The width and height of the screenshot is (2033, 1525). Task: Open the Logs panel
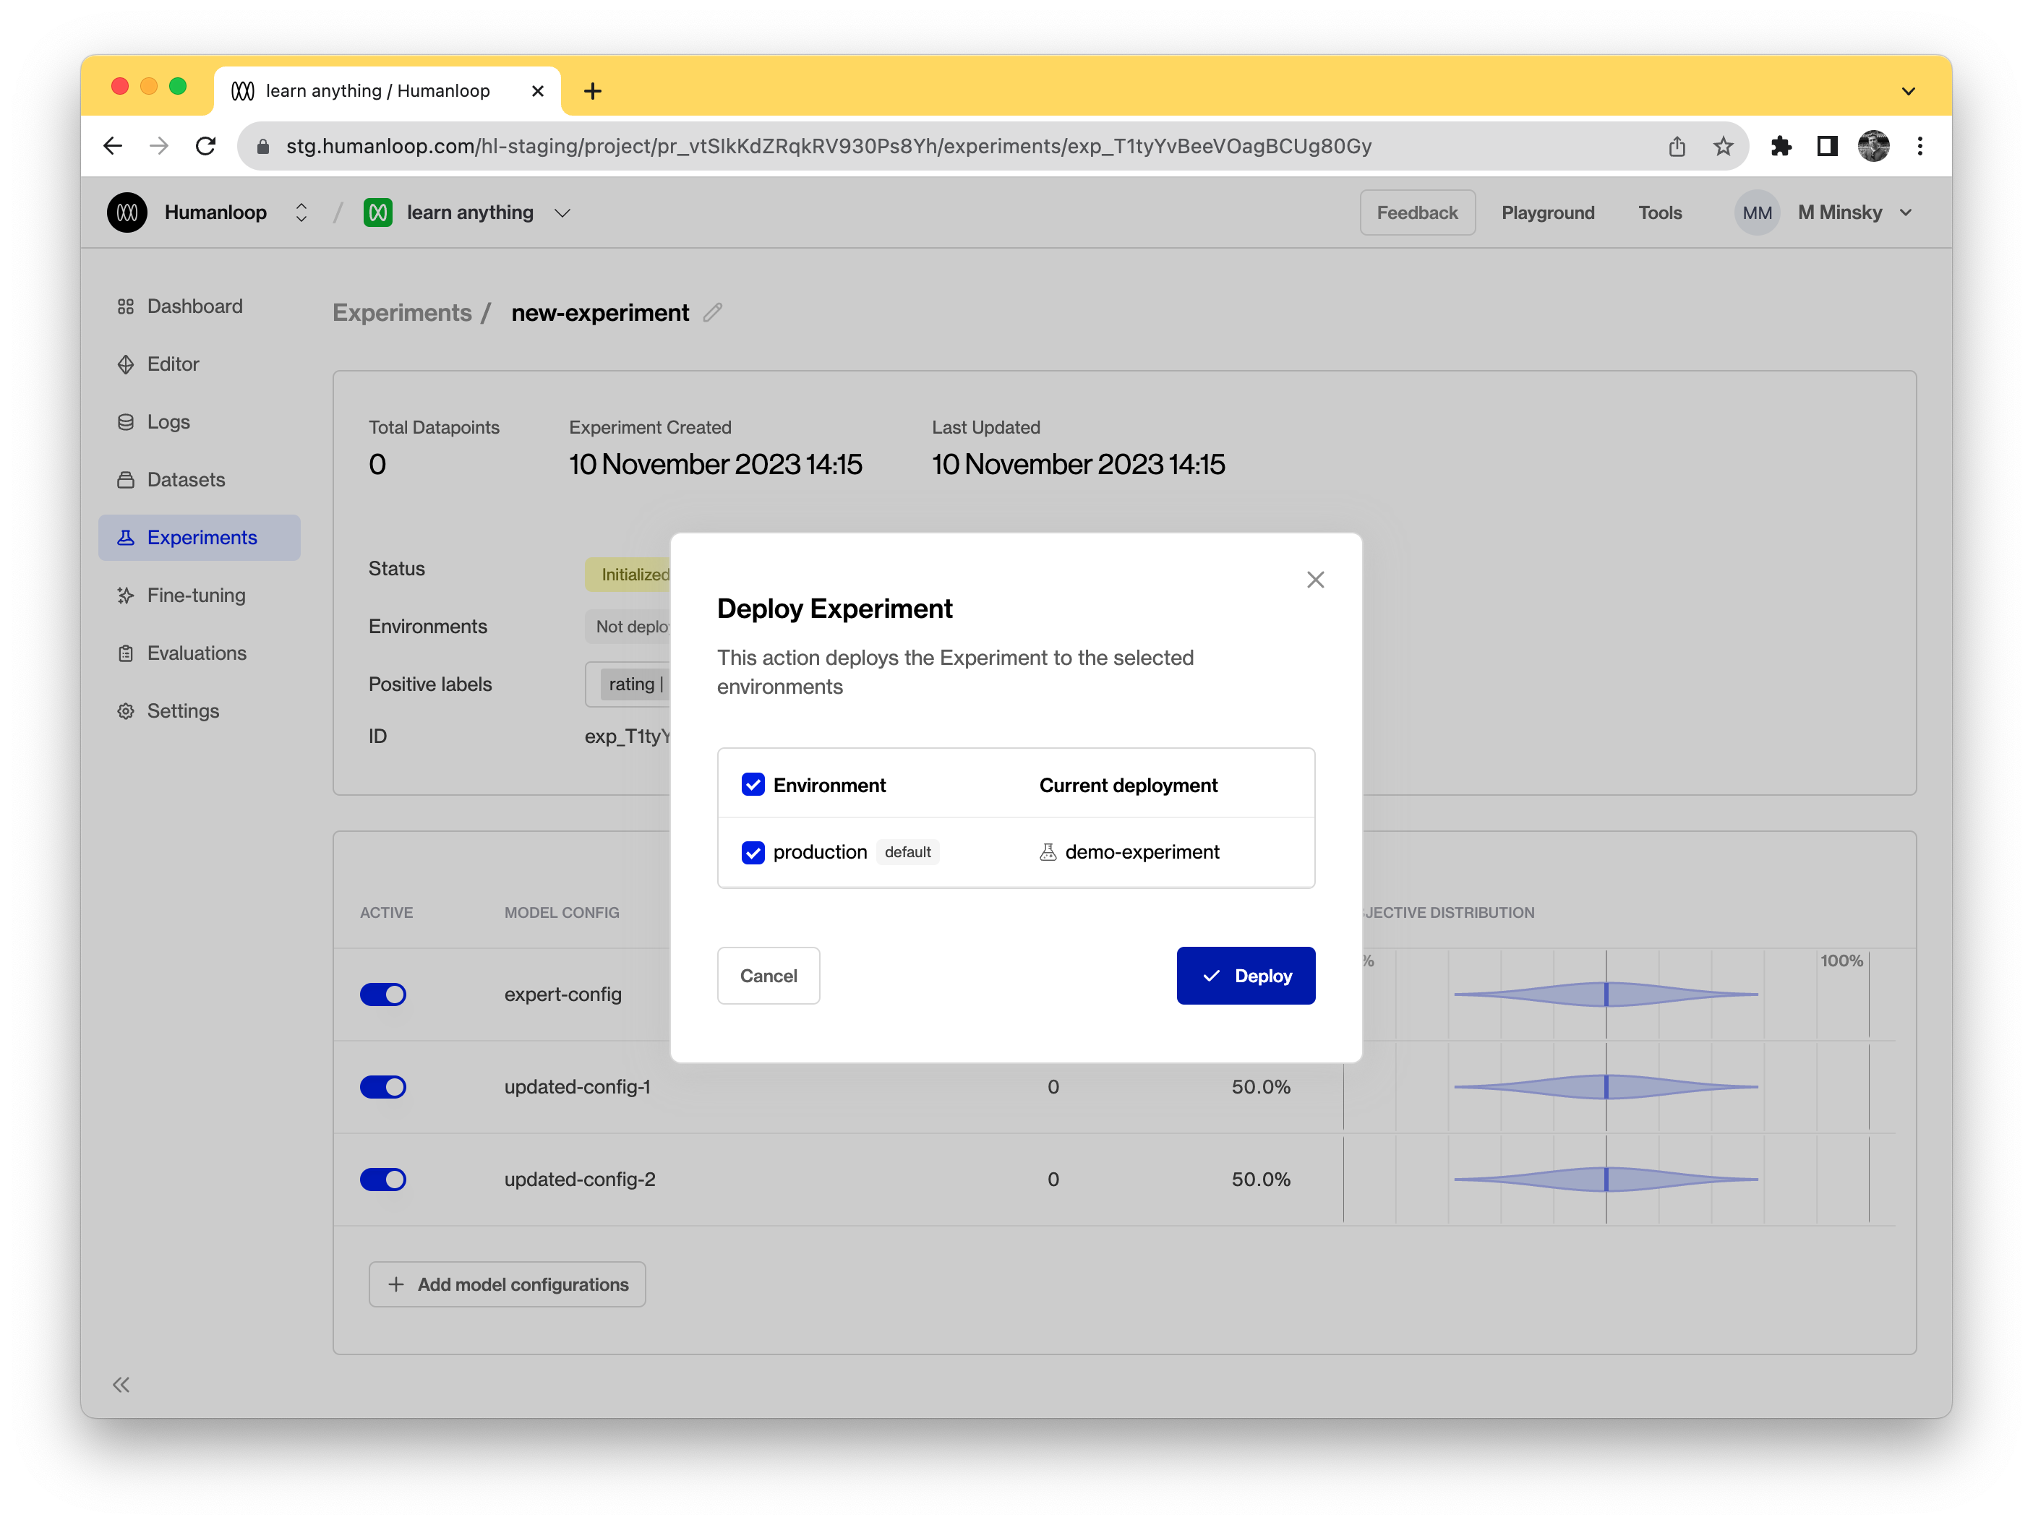[x=166, y=421]
